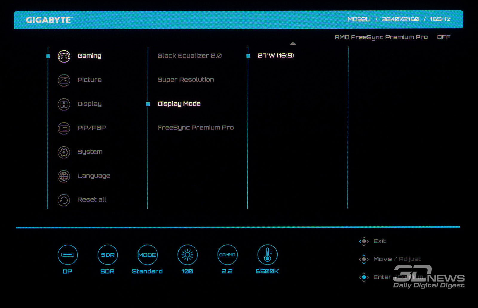478x308 pixels.
Task: Select the color temperature thermometer icon
Action: 267,255
